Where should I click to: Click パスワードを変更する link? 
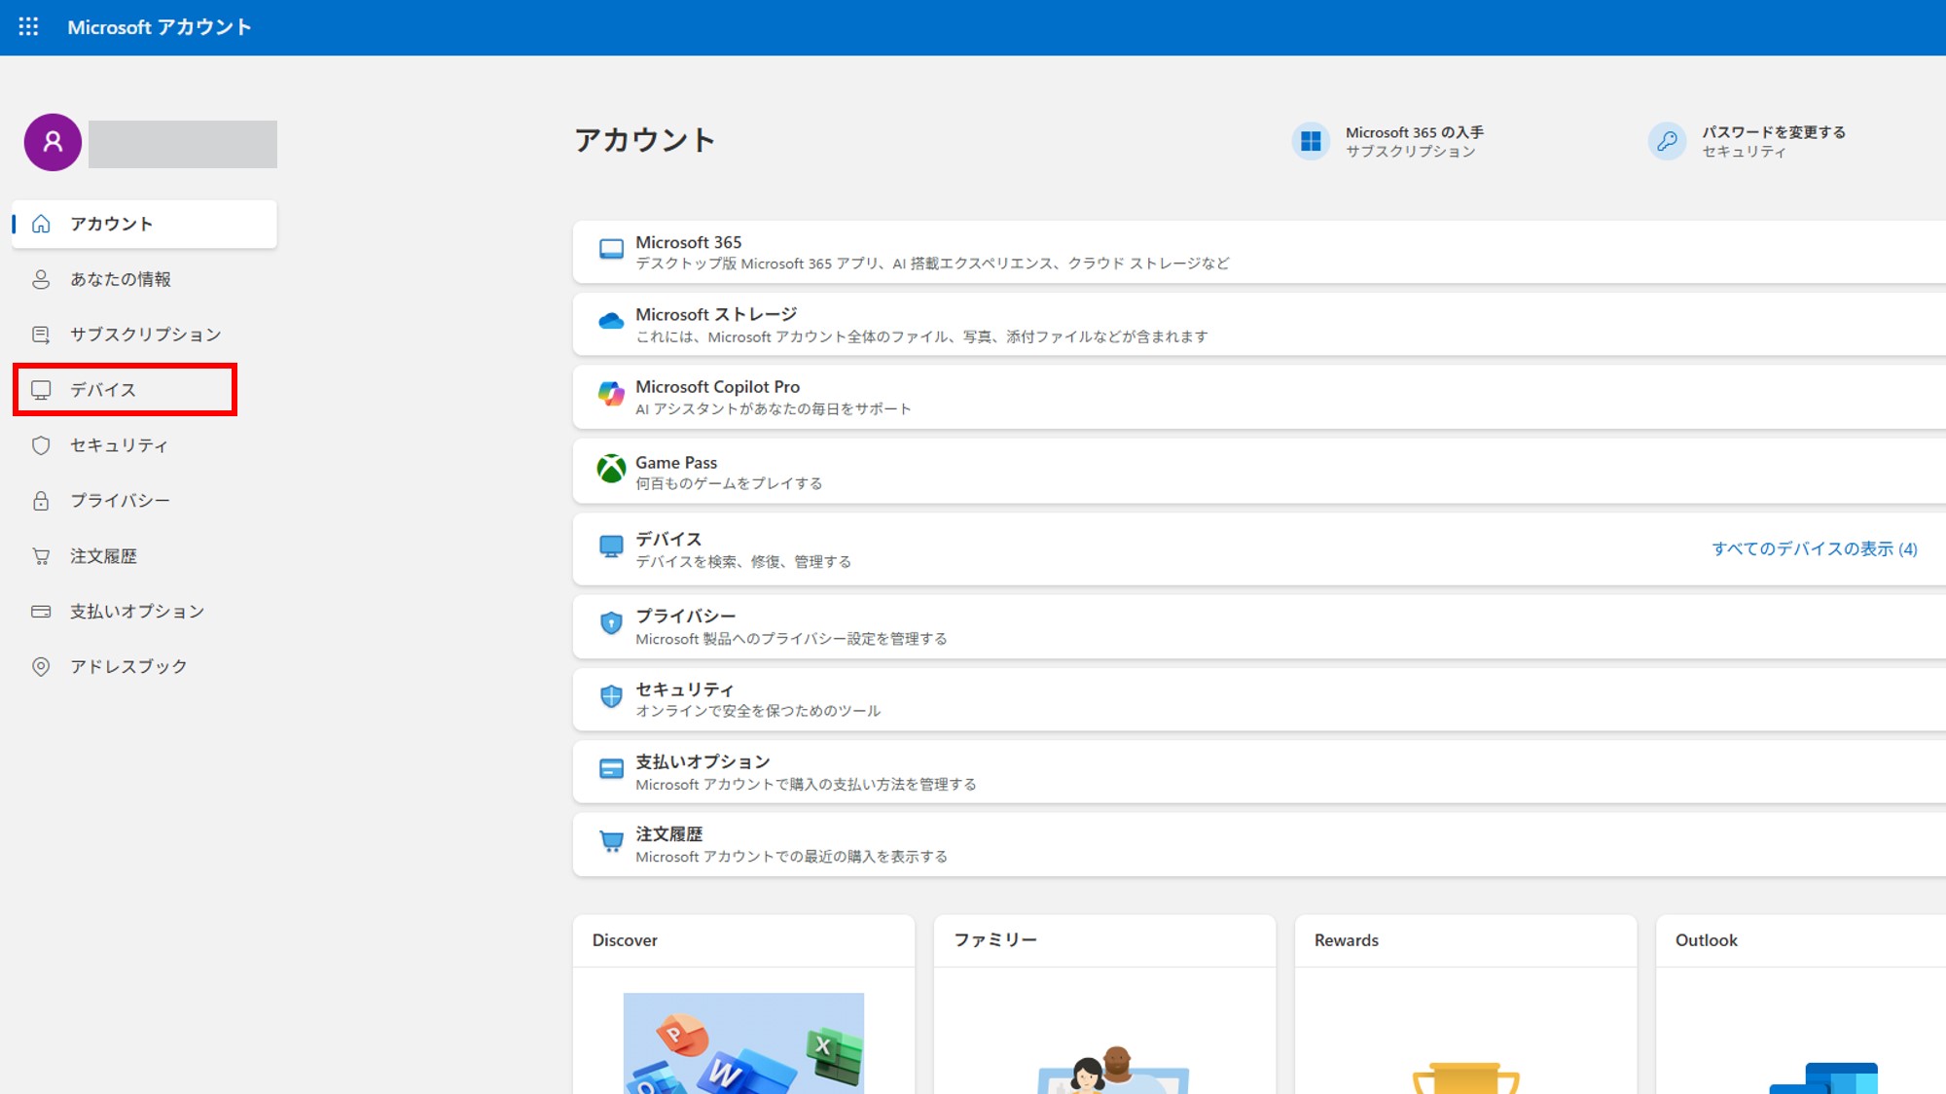[1774, 132]
